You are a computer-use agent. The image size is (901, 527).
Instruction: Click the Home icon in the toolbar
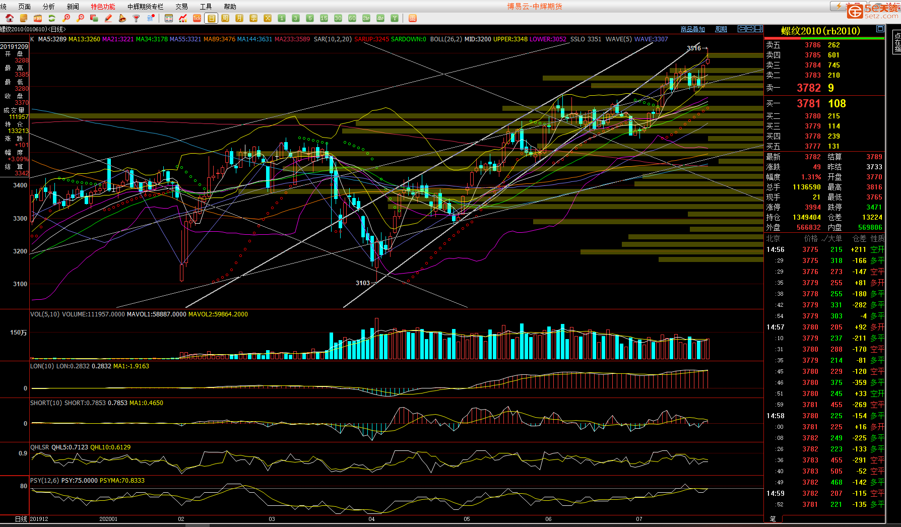coord(9,18)
